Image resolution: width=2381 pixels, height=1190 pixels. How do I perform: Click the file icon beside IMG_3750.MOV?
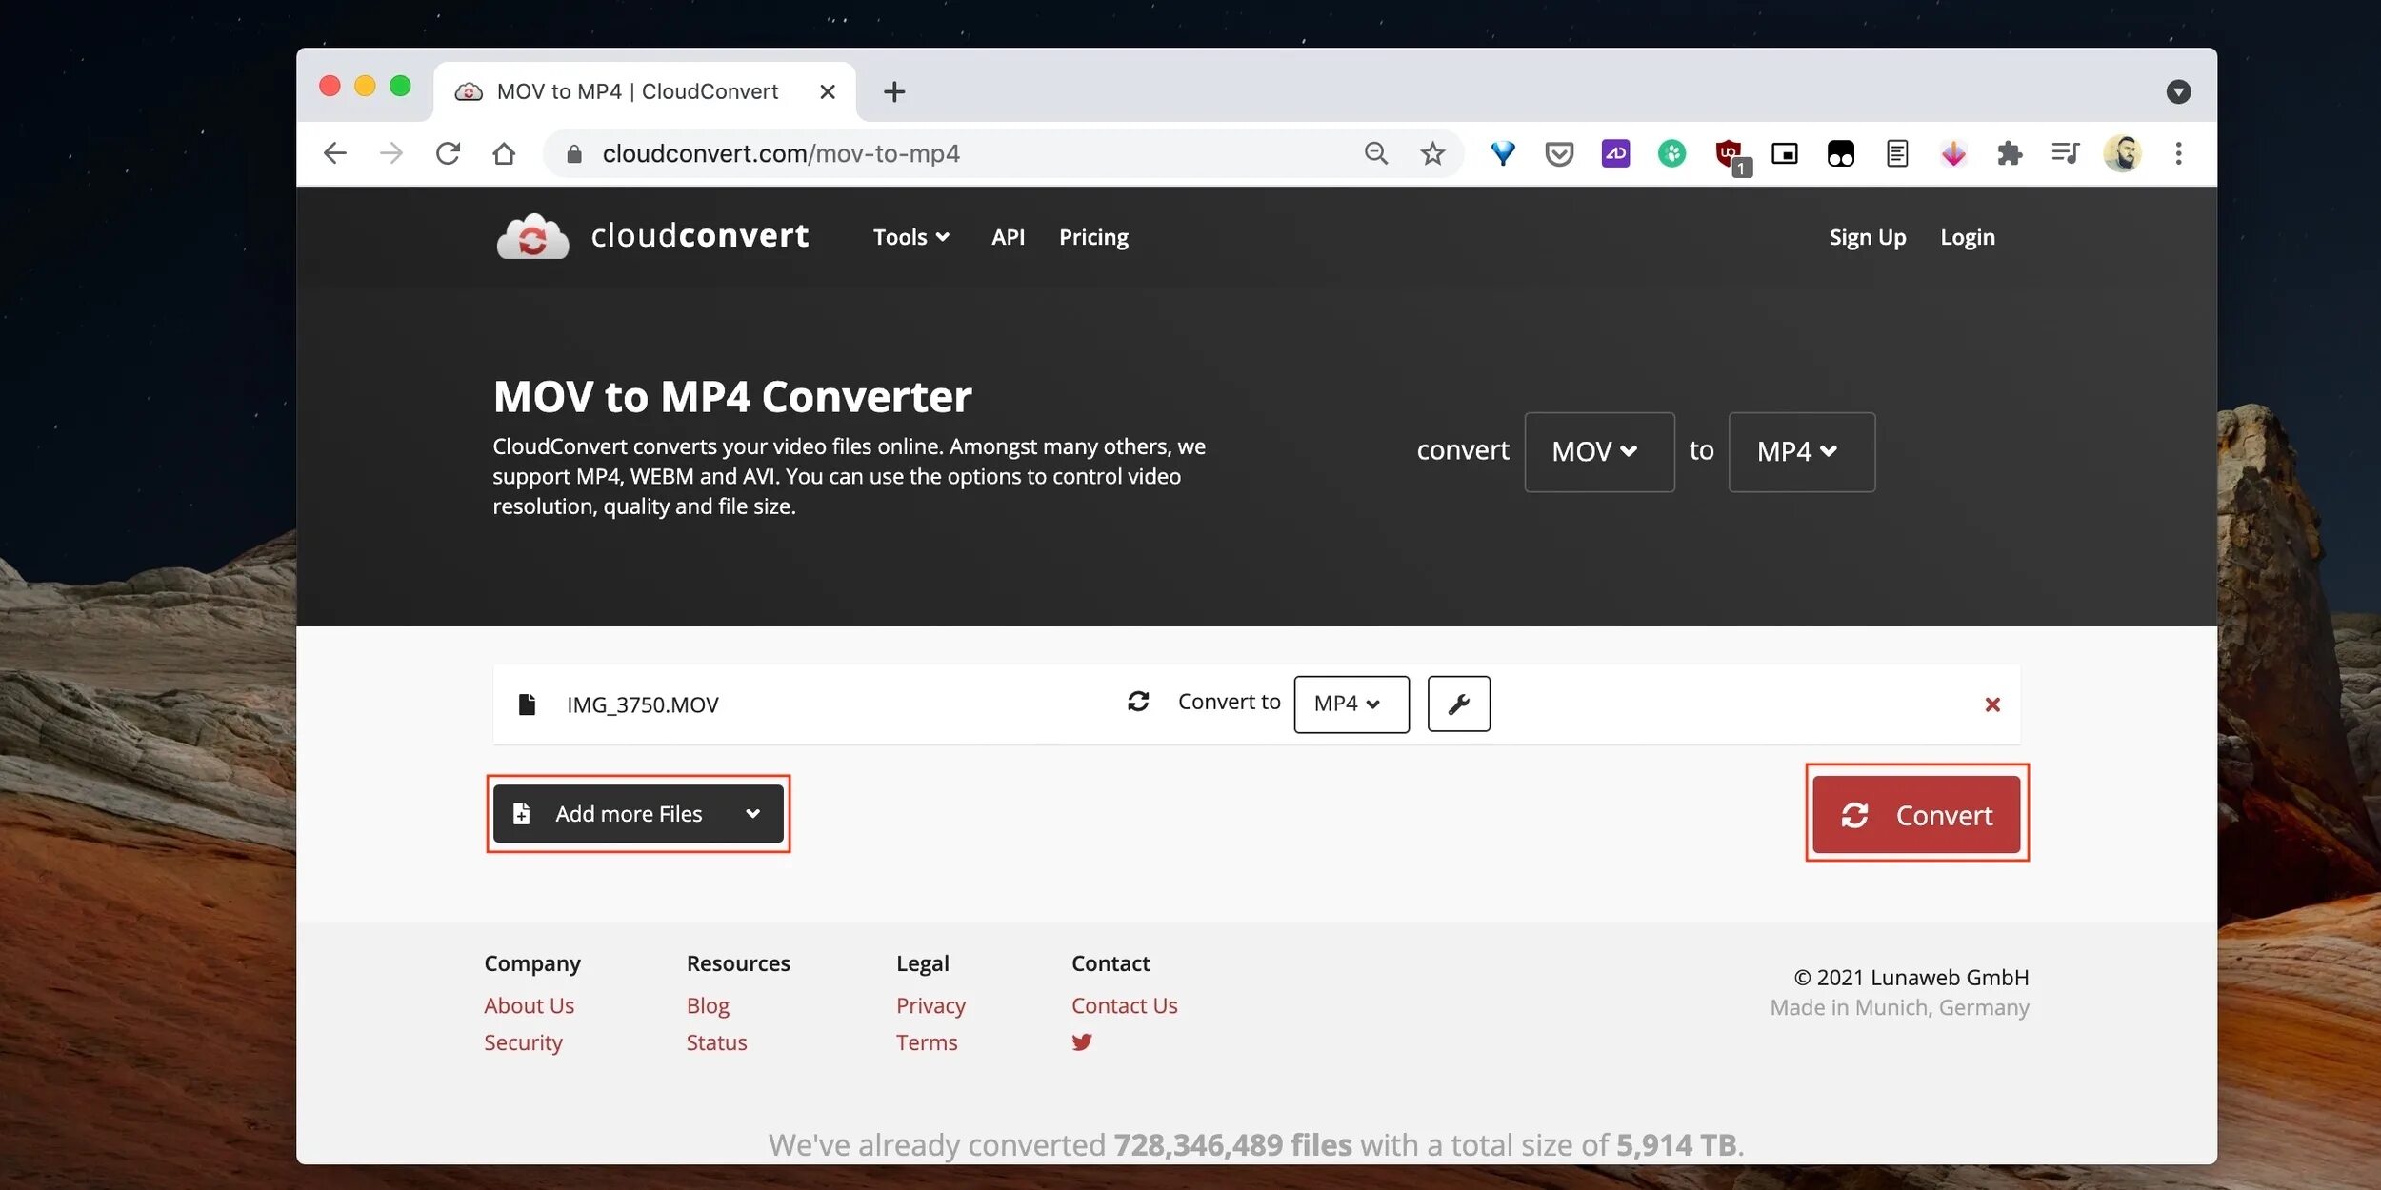click(x=527, y=704)
